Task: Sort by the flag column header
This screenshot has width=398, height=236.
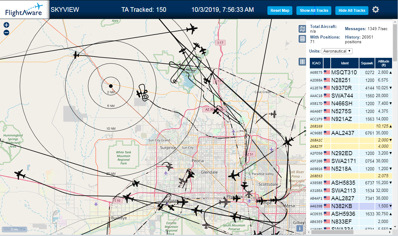Action: [327, 63]
